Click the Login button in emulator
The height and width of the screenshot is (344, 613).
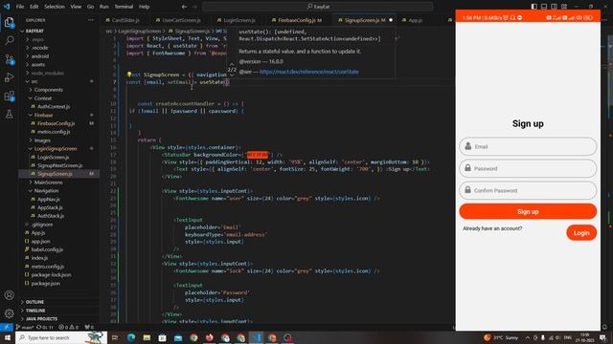pyautogui.click(x=581, y=233)
